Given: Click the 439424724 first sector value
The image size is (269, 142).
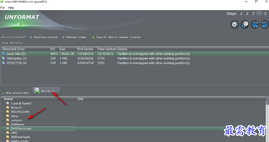Looking at the screenshot, I should pyautogui.click(x=85, y=63).
